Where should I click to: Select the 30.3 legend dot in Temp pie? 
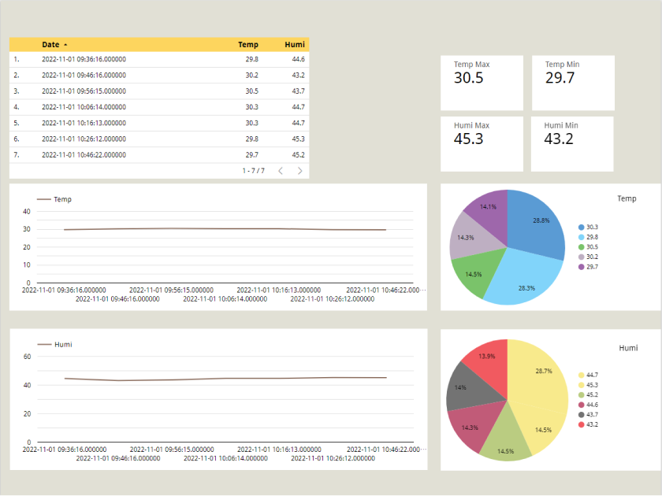coord(581,227)
